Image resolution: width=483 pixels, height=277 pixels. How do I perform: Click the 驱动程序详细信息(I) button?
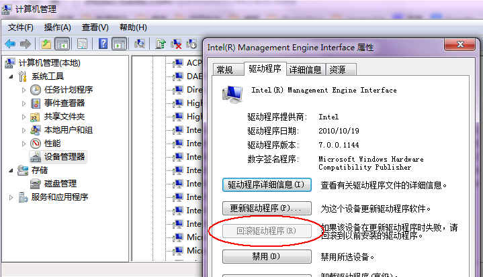267,184
